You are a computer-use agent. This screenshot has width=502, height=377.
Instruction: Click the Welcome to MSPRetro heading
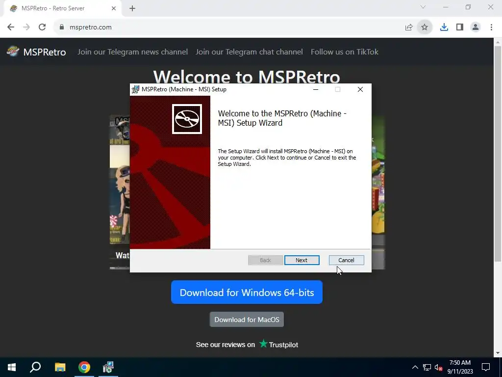tap(247, 77)
